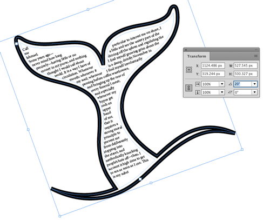Click the rotation angle 20° field

pos(242,84)
